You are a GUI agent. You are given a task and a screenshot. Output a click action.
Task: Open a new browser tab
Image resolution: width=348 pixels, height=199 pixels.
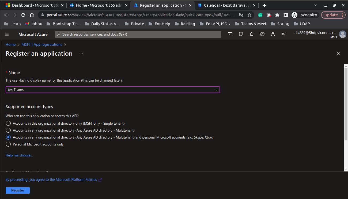pyautogui.click(x=264, y=5)
